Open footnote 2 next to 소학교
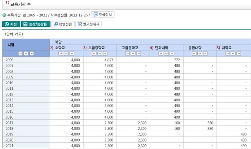This screenshot has height=149, width=251. click(51, 48)
